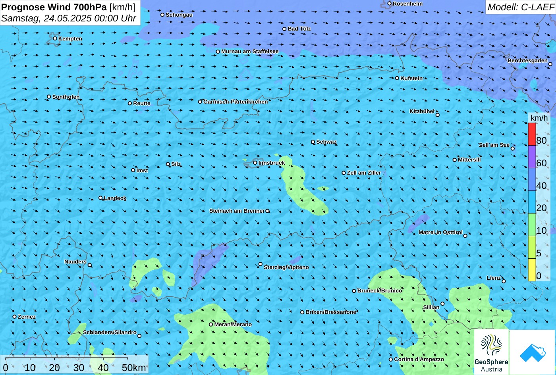Click the '50km' scale bar label
The image size is (556, 375).
pyautogui.click(x=134, y=367)
